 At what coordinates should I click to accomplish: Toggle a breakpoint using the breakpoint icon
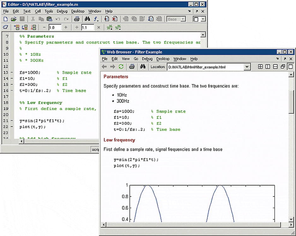click(x=106, y=19)
